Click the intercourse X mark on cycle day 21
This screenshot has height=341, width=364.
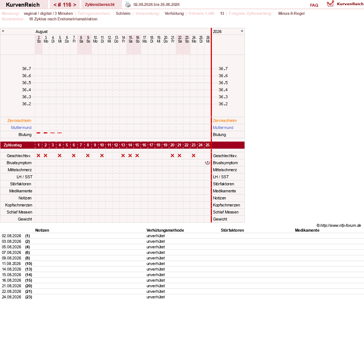pos(180,156)
